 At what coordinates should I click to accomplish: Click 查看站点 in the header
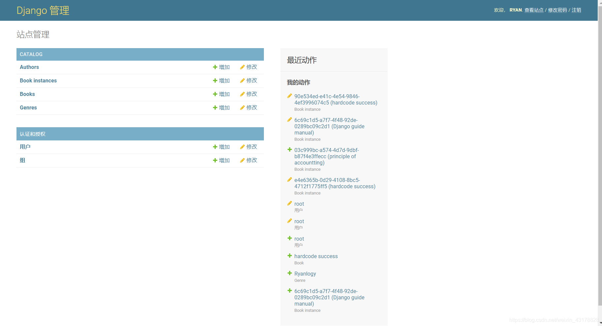[534, 10]
